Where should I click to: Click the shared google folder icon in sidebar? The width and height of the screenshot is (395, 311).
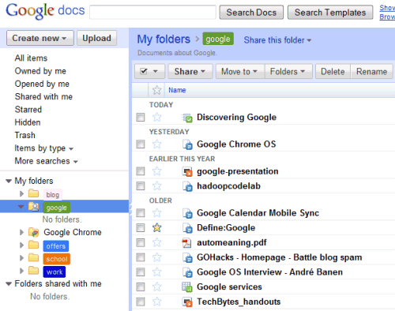[x=33, y=207]
